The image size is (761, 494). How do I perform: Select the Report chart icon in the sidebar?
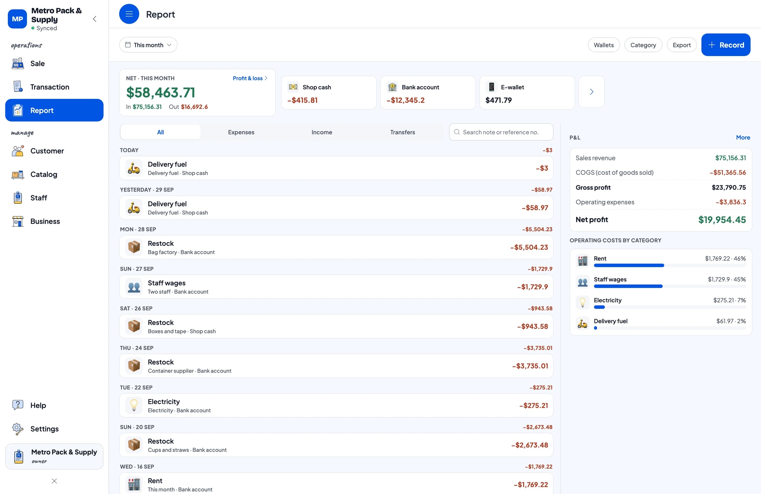point(18,110)
